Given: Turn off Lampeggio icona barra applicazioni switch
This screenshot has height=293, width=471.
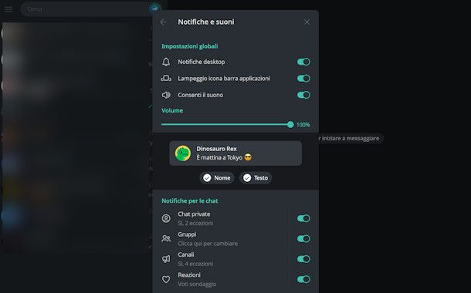Looking at the screenshot, I should click(x=303, y=79).
